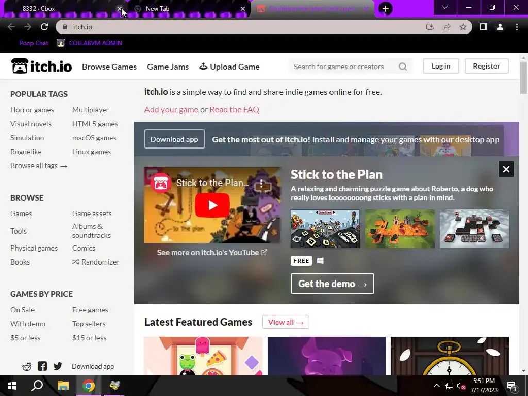Open the purple pig featured game
This screenshot has width=528, height=396.
[326, 356]
